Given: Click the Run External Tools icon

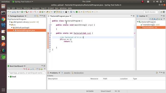Looking at the screenshot, I should pyautogui.click(x=26, y=12).
